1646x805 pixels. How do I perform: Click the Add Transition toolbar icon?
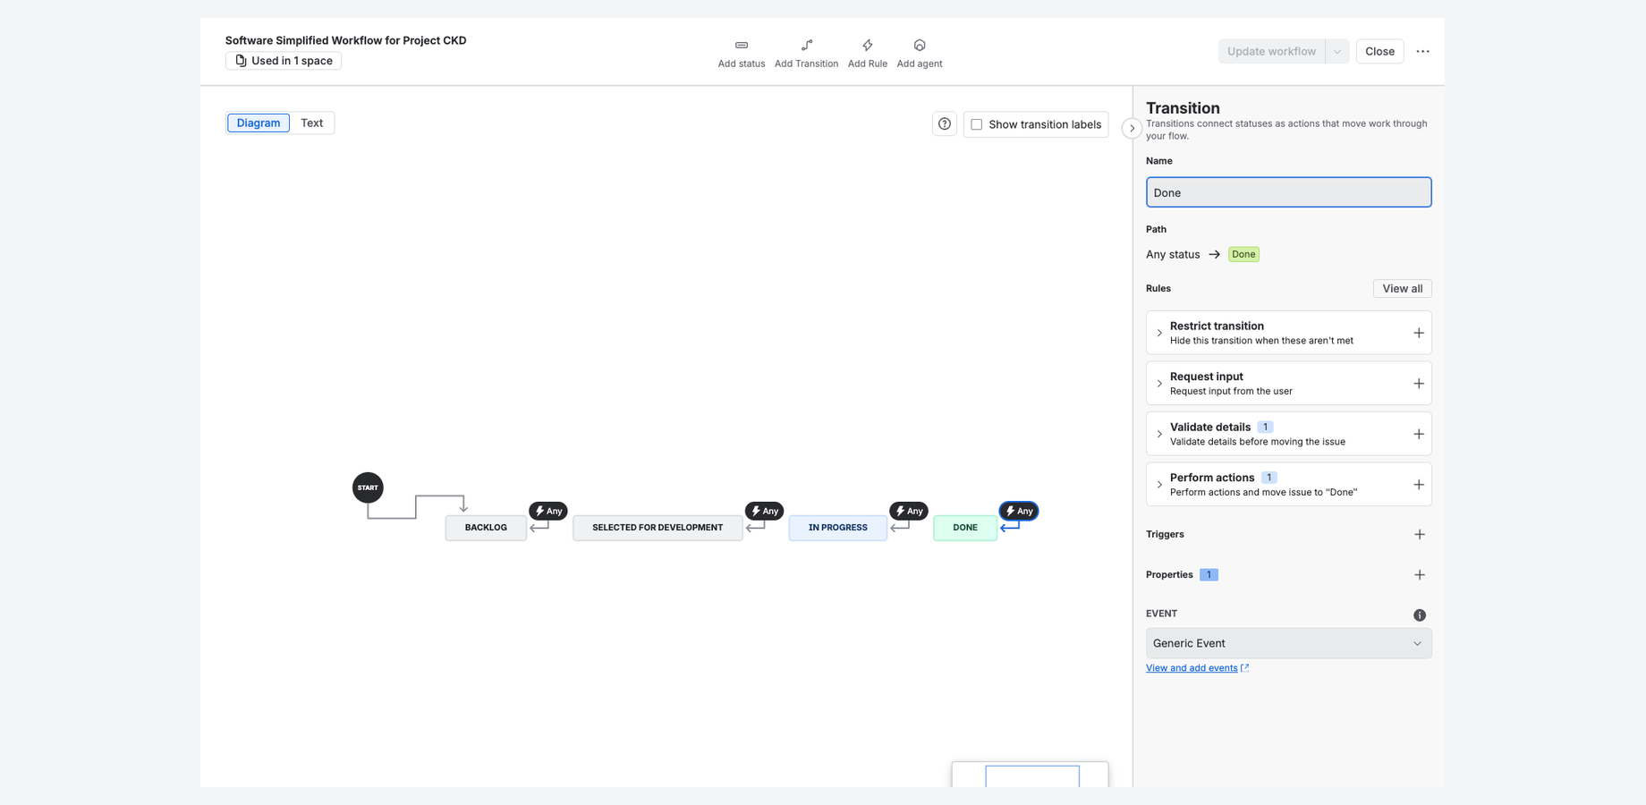pyautogui.click(x=807, y=46)
